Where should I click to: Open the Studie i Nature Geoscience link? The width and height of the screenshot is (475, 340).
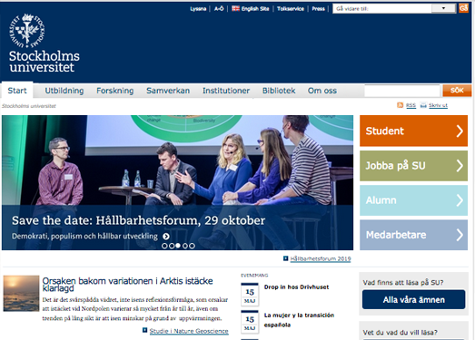pyautogui.click(x=189, y=331)
